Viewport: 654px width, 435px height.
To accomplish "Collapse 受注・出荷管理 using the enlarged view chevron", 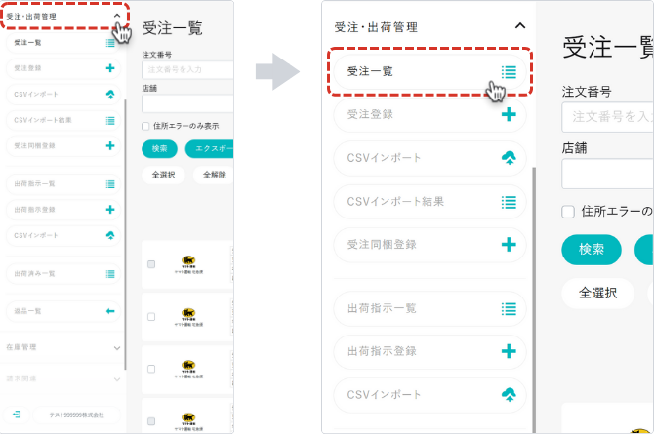I will 520,26.
